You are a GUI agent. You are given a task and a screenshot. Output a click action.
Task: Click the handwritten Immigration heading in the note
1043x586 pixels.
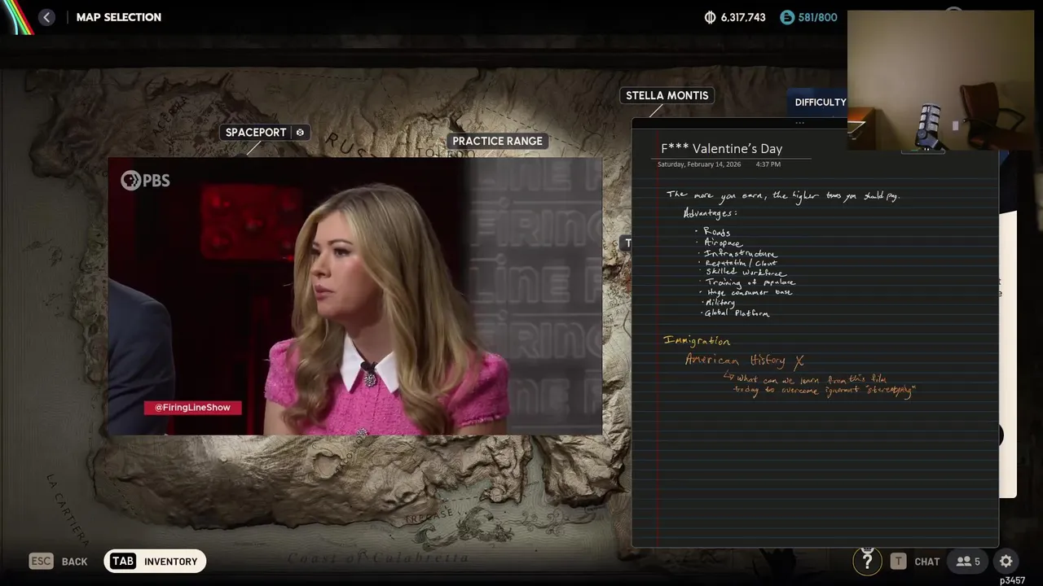coord(697,341)
